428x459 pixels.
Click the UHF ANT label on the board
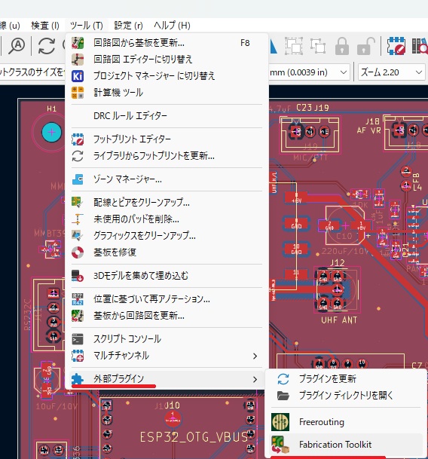coord(339,320)
